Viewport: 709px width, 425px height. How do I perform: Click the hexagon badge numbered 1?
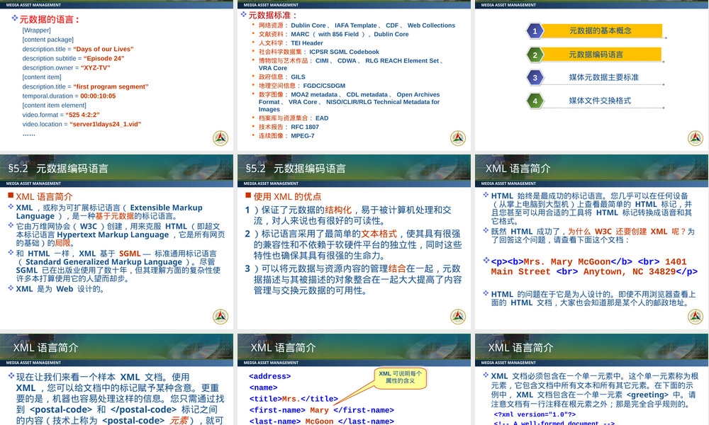[535, 31]
